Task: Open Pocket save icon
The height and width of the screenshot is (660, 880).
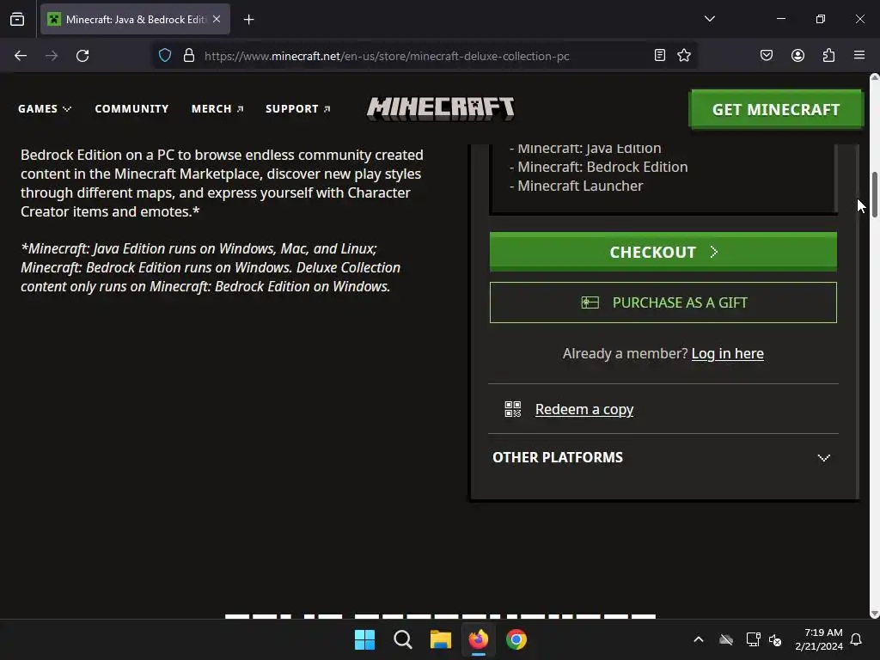Action: point(766,55)
